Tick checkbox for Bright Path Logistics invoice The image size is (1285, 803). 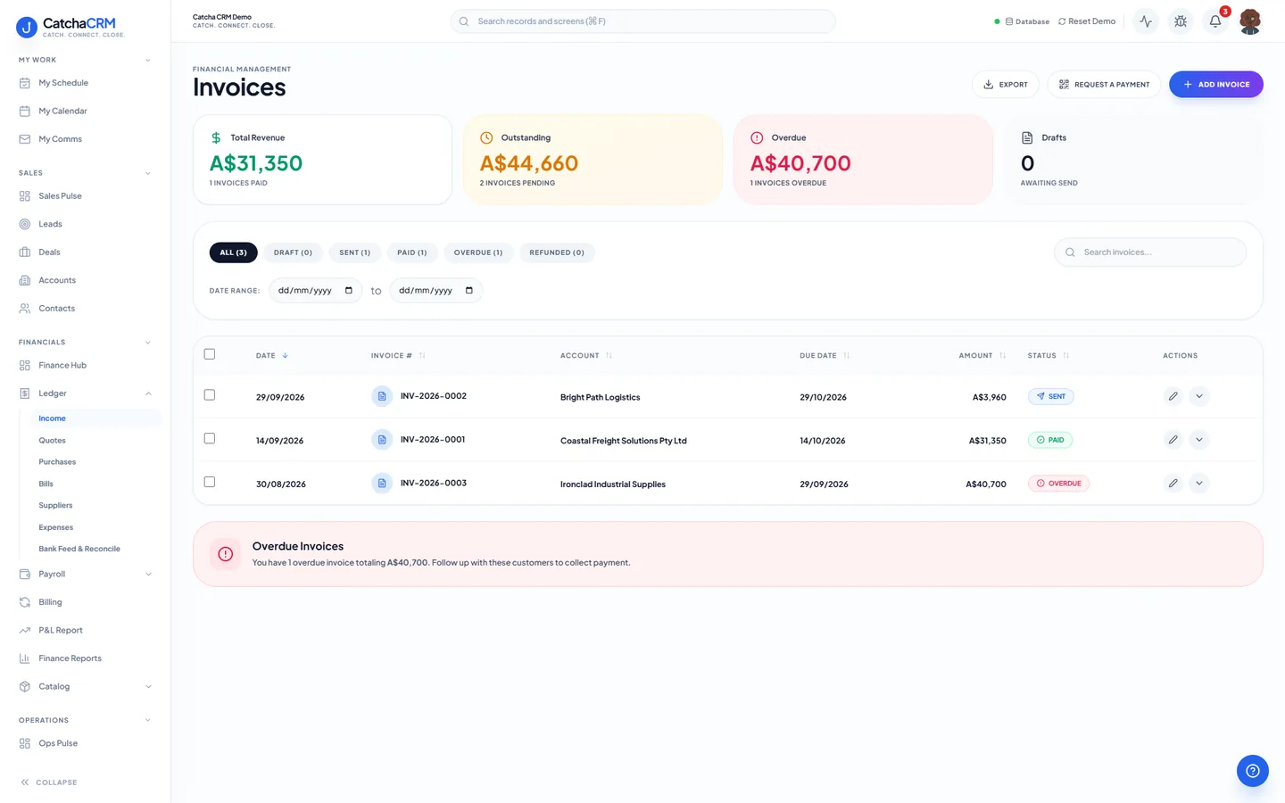pos(210,395)
